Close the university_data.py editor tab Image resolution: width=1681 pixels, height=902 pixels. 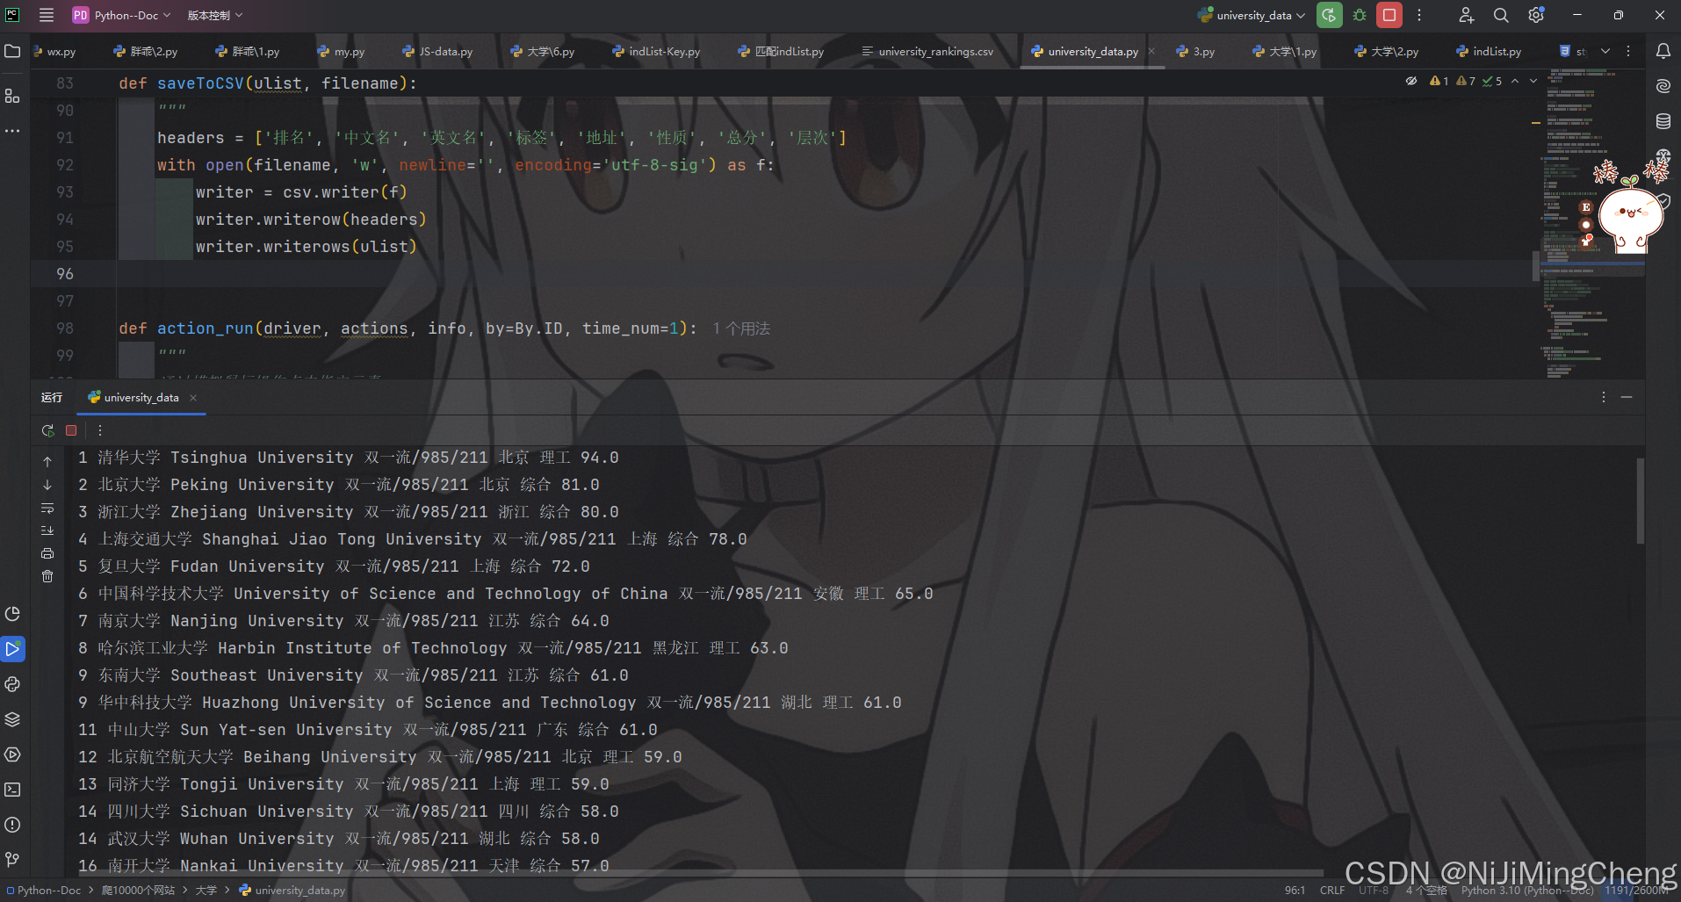click(x=1151, y=51)
